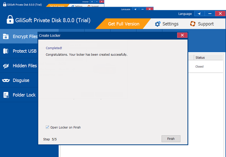Viewport: 226px width, 157px height.
Task: Click the Support lifebuoy icon
Action: click(x=193, y=24)
